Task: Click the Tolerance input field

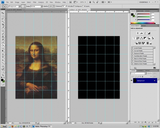Action: [63, 6]
